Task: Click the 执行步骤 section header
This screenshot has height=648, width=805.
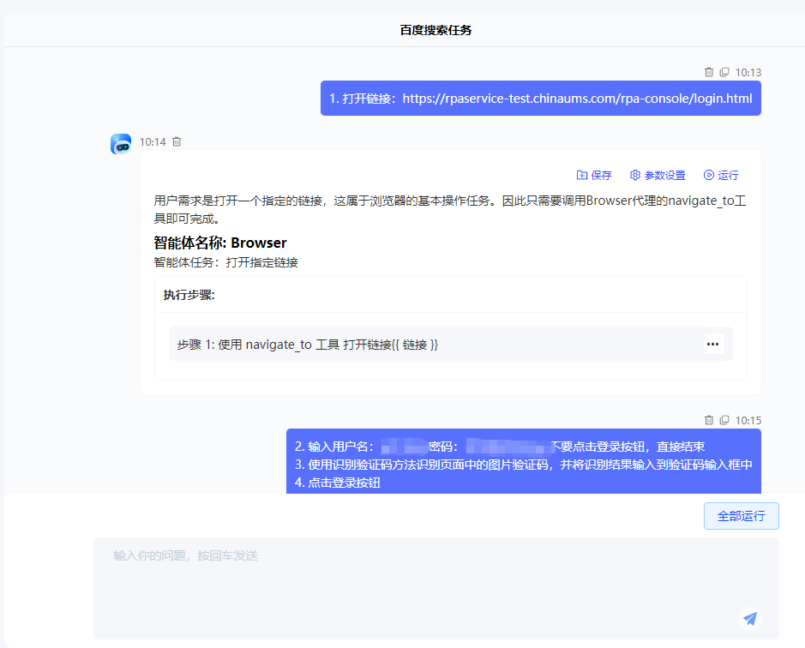Action: coord(189,295)
